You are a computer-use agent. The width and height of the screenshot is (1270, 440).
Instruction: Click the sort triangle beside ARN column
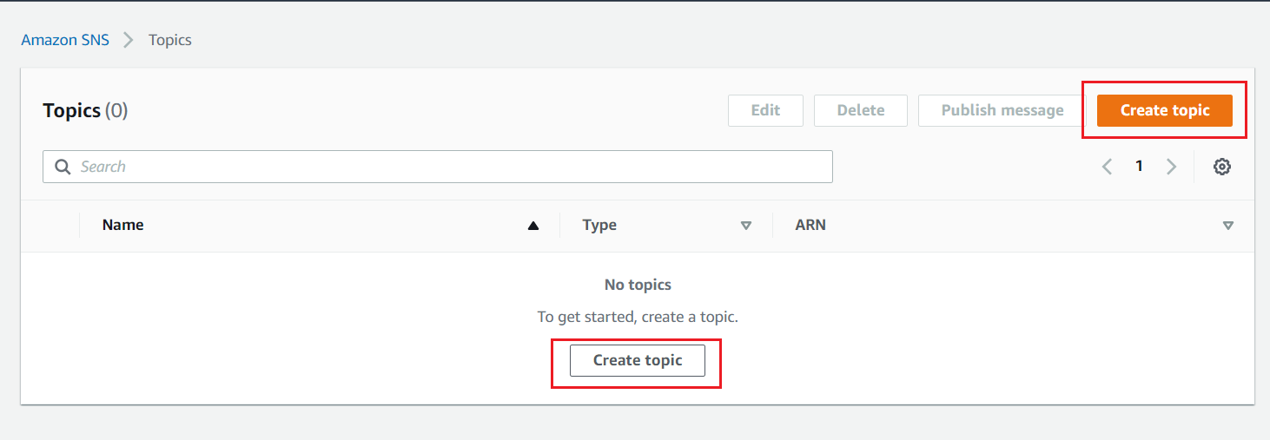click(1227, 226)
